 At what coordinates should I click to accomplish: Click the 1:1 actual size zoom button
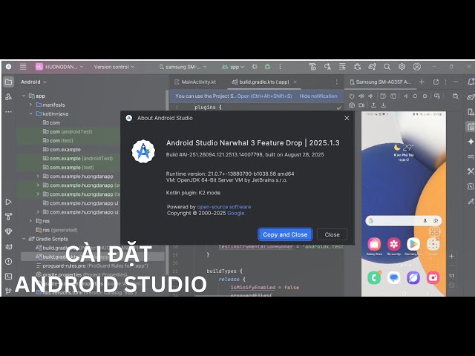coord(451,276)
